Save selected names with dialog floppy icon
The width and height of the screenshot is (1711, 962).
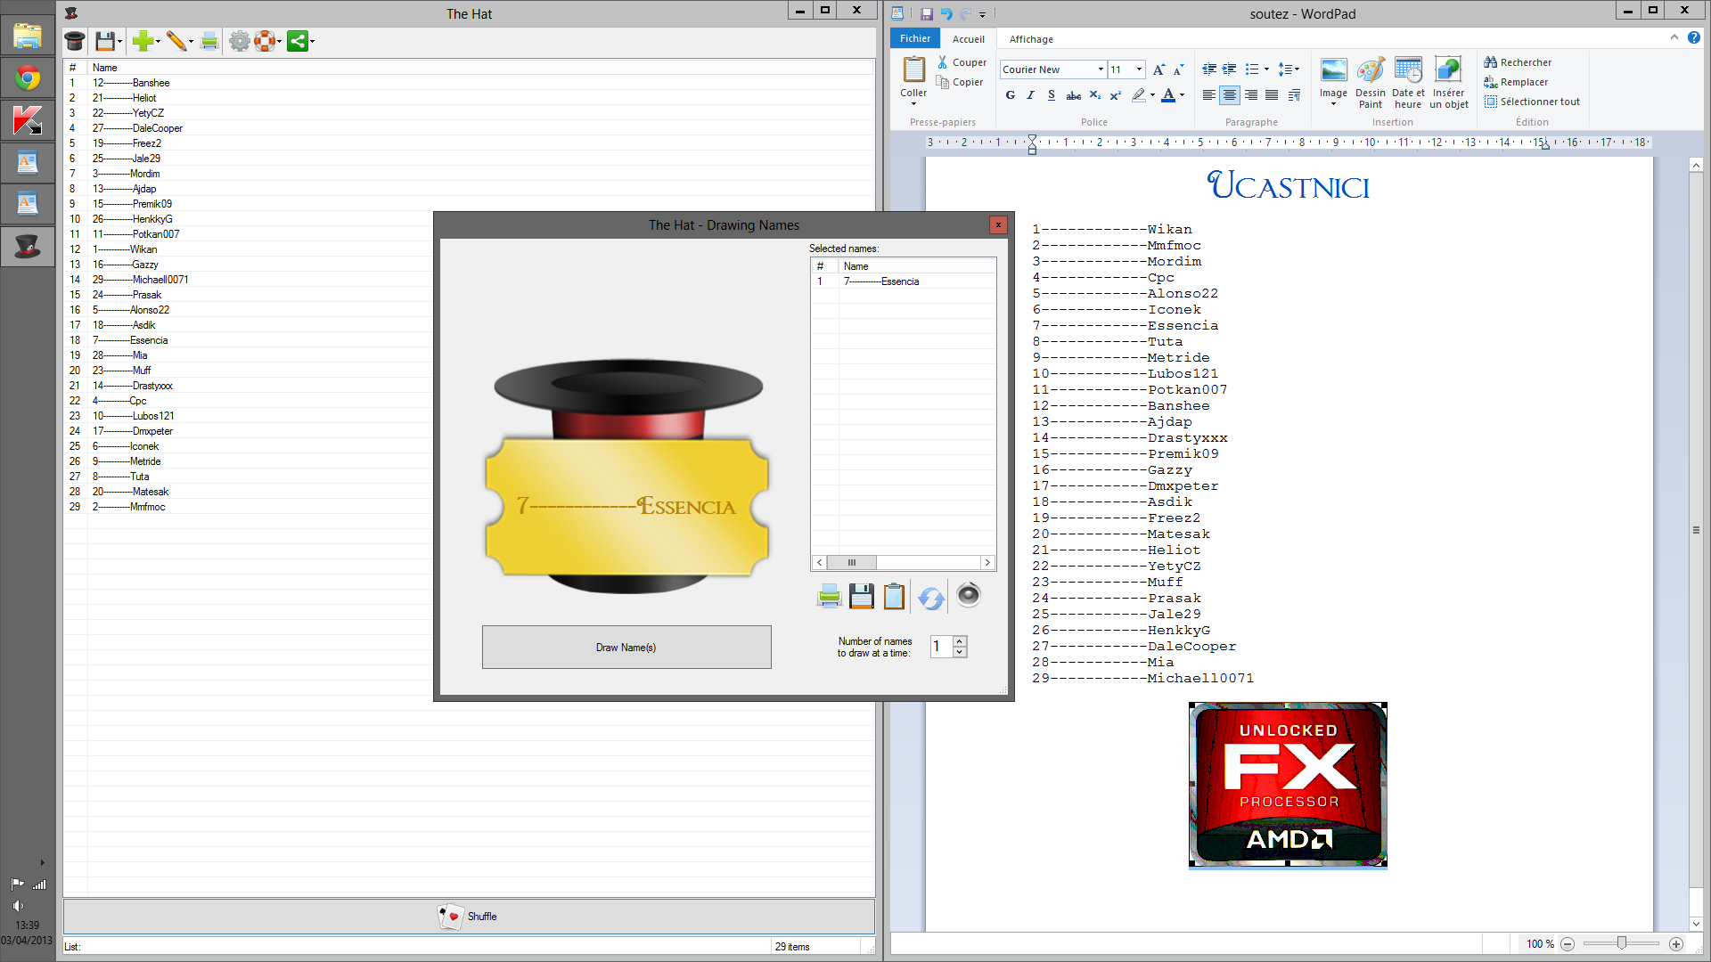coord(861,596)
